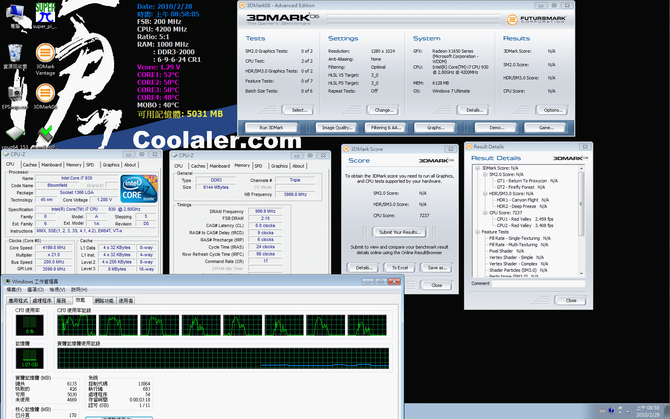The image size is (670, 419).
Task: Open About tab in right CPU-Z window
Action: tap(298, 166)
